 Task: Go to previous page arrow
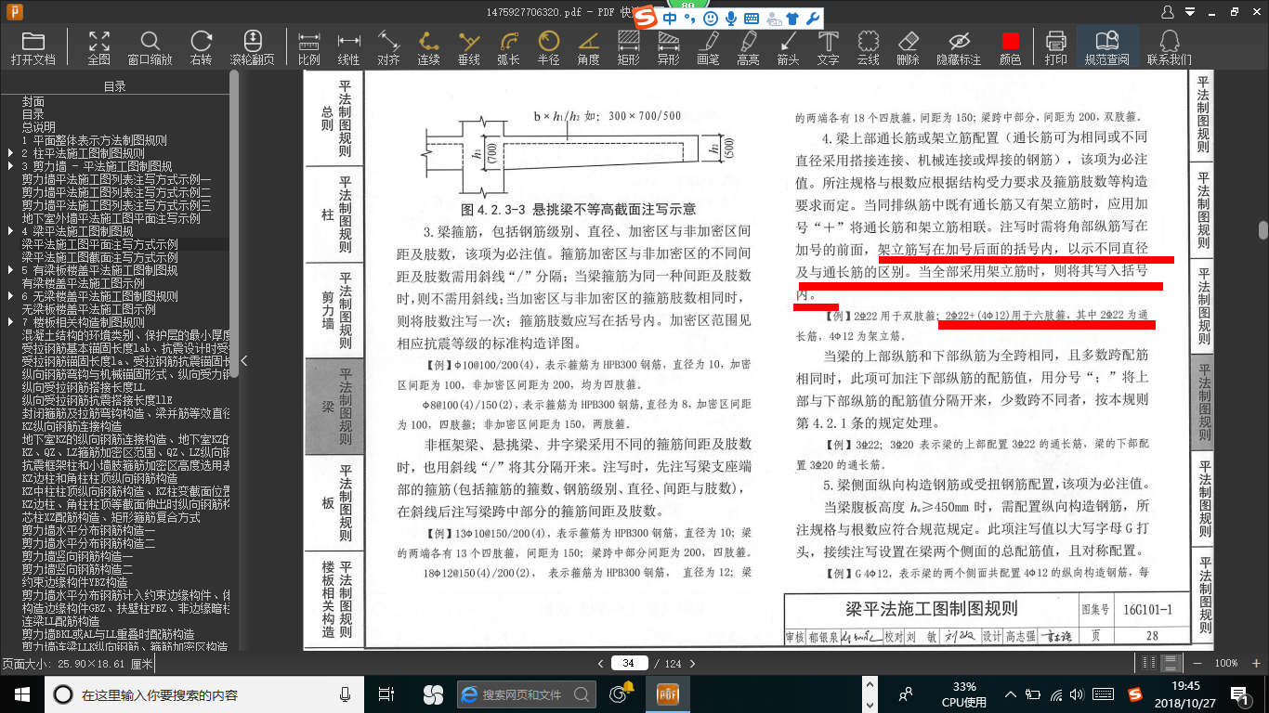pos(599,663)
